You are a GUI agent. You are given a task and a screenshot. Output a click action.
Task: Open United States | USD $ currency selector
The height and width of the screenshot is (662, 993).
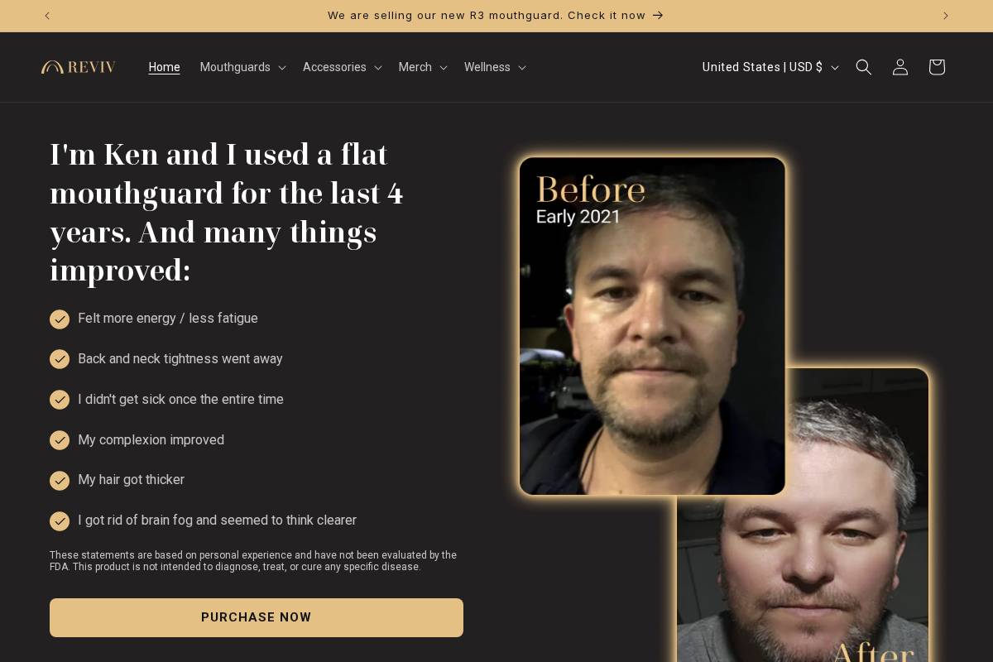click(770, 67)
